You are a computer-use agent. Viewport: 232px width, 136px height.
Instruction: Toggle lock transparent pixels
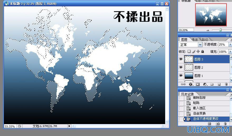pos(189,51)
